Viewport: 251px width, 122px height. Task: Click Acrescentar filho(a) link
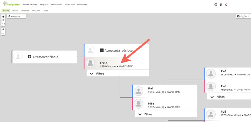[x=46, y=57]
